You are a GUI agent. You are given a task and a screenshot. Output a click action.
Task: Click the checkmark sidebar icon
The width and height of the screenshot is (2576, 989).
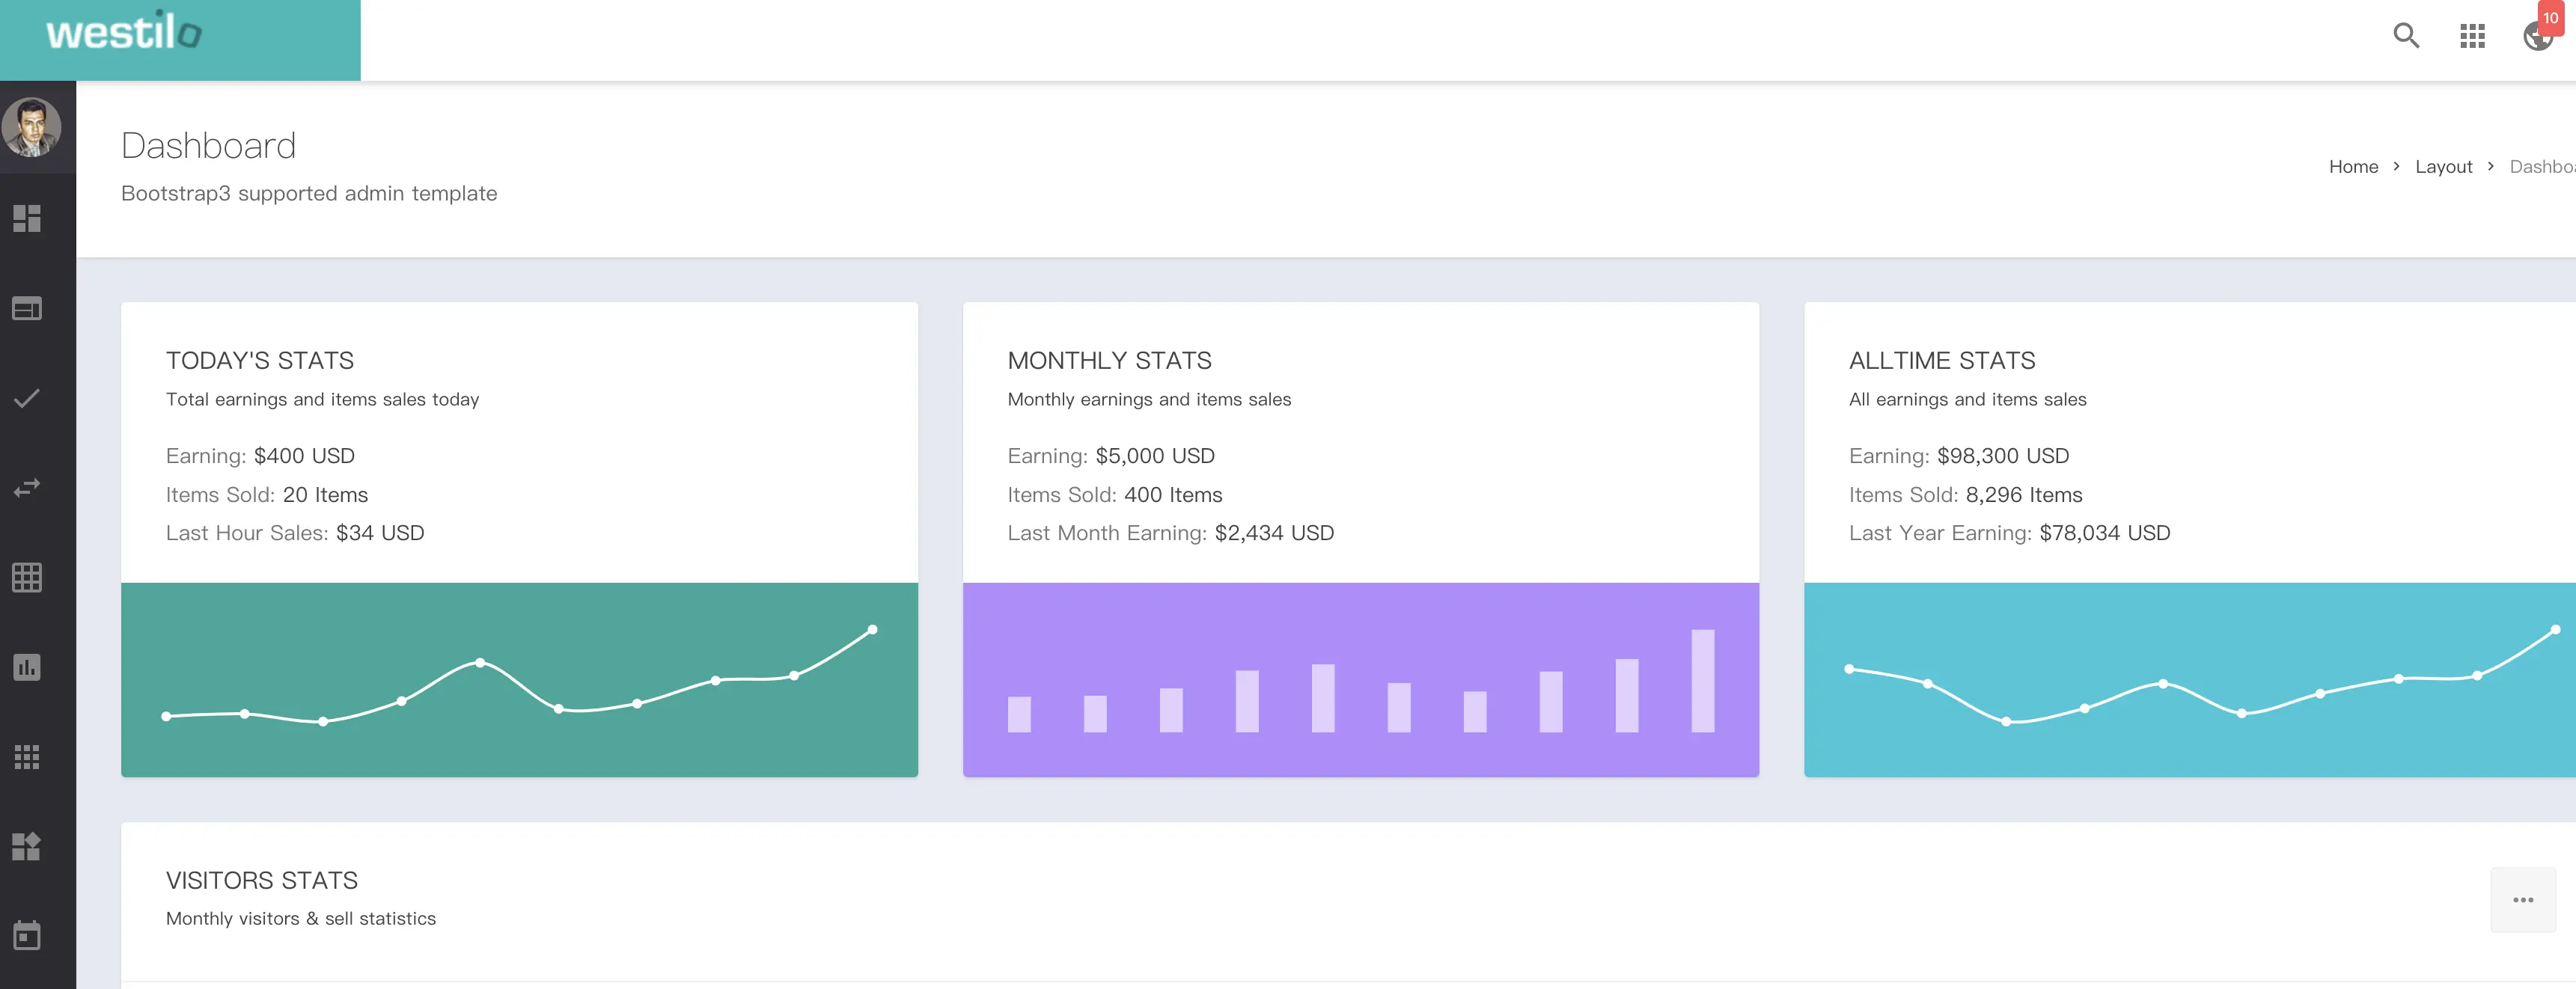(27, 398)
